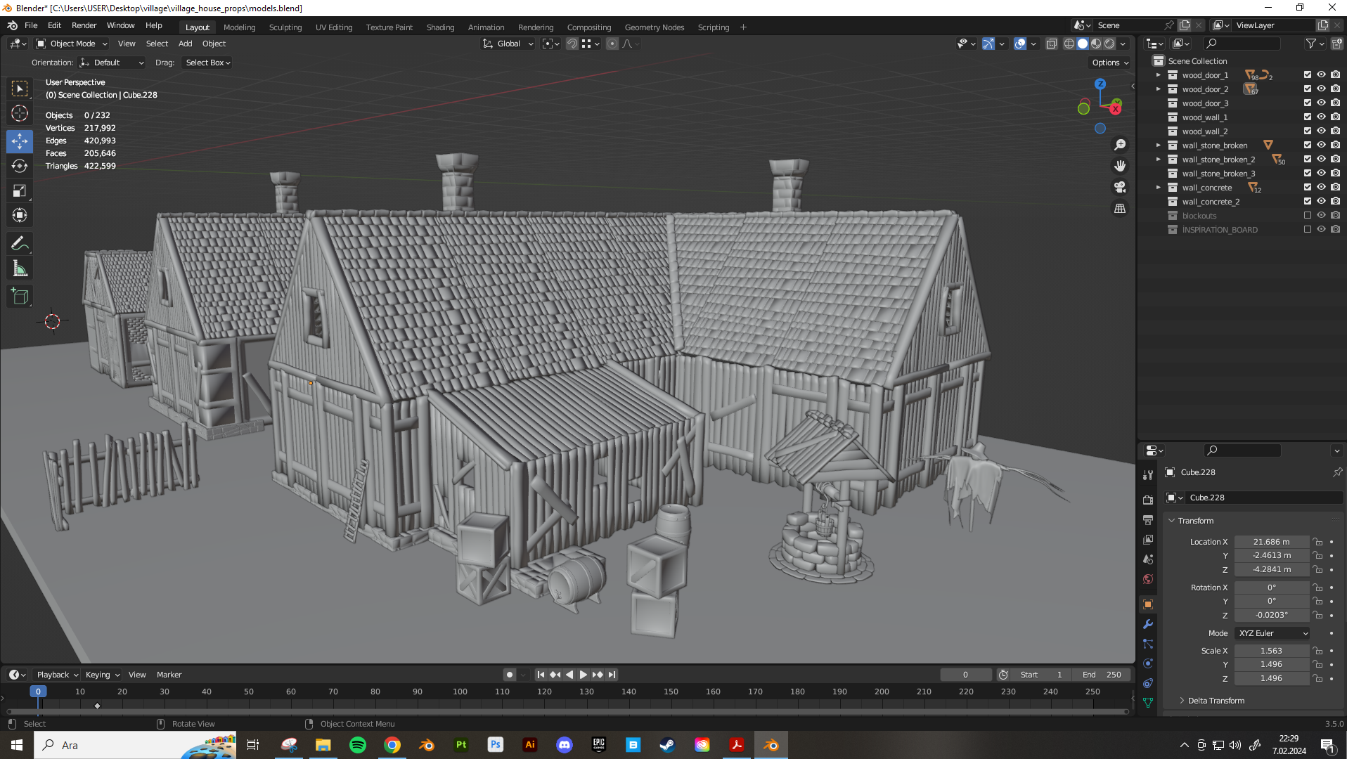
Task: Open the Render properties tab
Action: [1148, 500]
